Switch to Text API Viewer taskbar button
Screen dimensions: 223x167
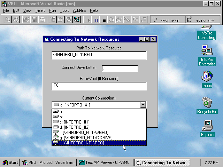(105, 162)
